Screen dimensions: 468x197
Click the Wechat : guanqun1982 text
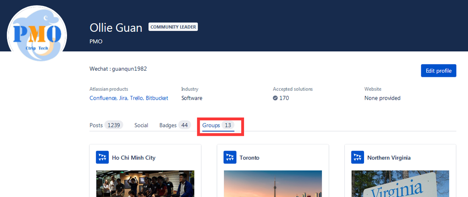pyautogui.click(x=118, y=69)
